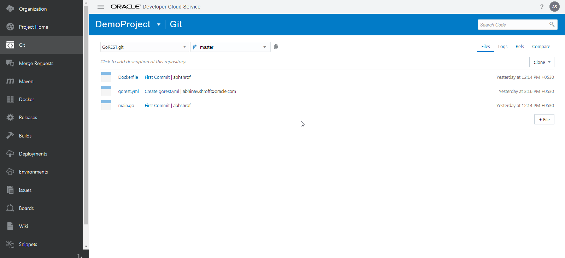Viewport: 565px width, 258px height.
Task: Click the Issues sidebar icon
Action: tap(10, 190)
